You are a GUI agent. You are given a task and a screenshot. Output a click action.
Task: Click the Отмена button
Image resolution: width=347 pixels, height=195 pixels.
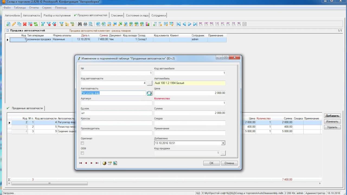[229, 163]
